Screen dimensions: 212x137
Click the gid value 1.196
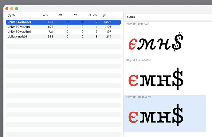[108, 27]
